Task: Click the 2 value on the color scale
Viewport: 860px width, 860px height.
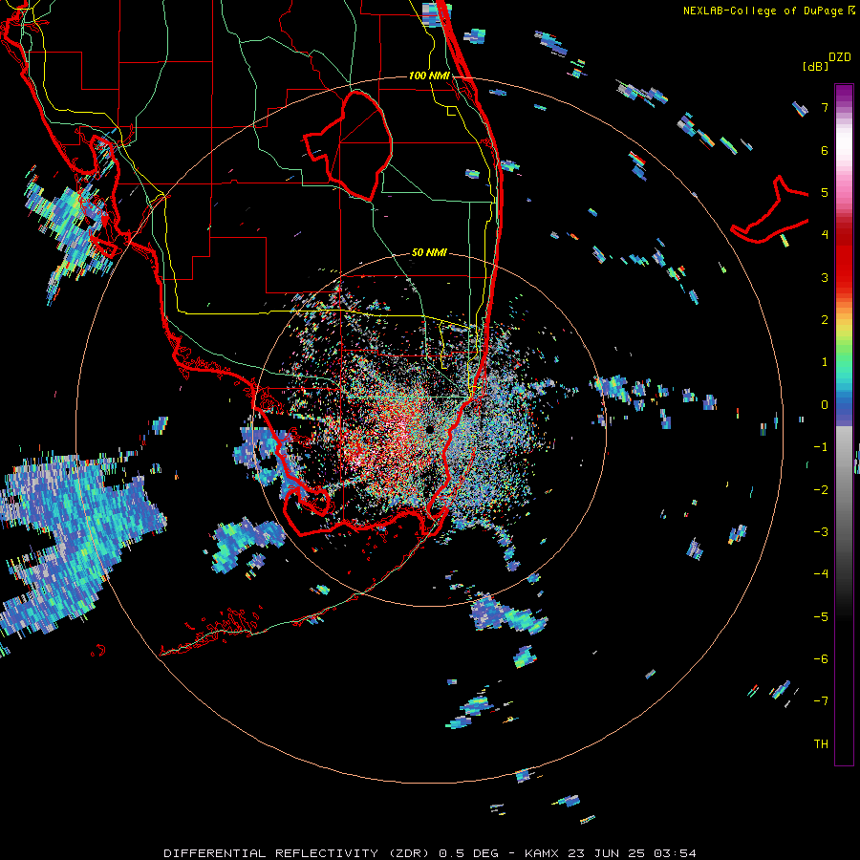Action: tap(825, 320)
